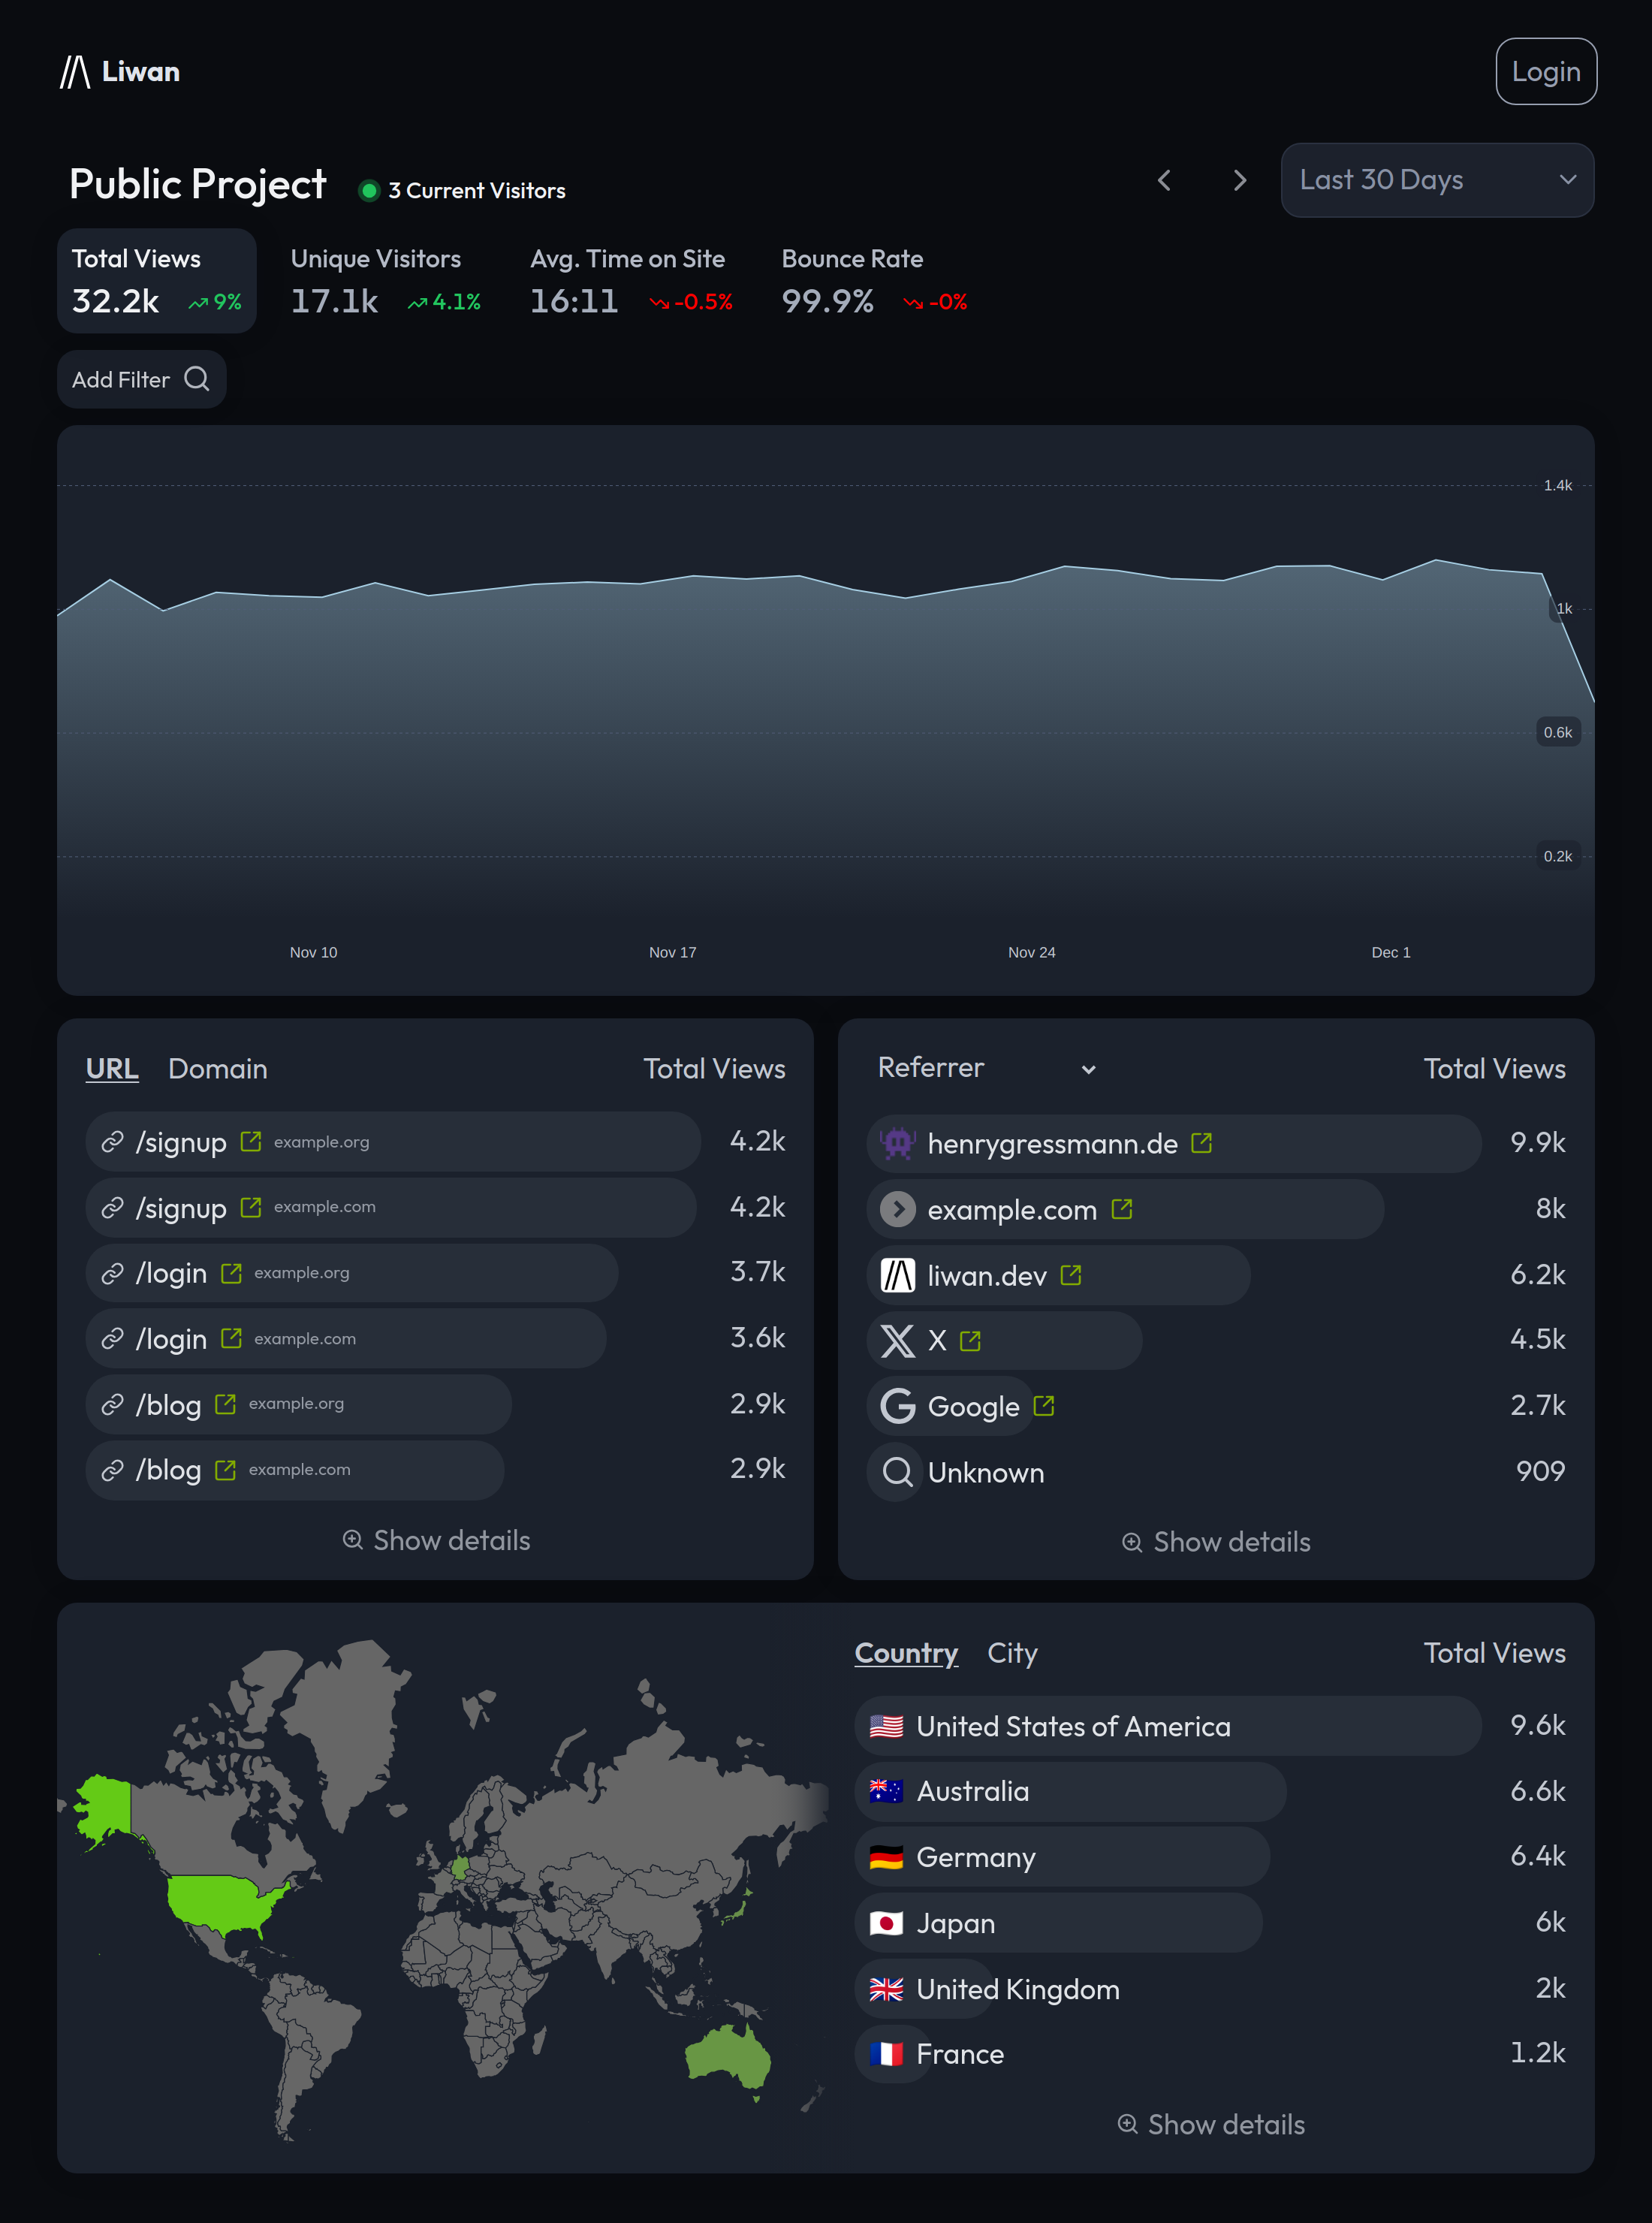Select the City tab in the country panel
Image resolution: width=1652 pixels, height=2223 pixels.
click(1012, 1653)
